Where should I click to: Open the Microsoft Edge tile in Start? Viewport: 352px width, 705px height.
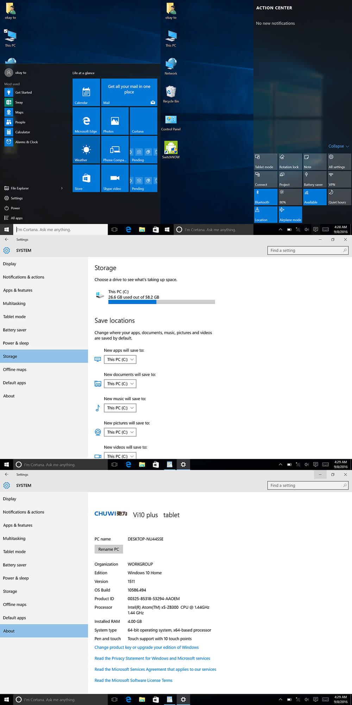(86, 121)
